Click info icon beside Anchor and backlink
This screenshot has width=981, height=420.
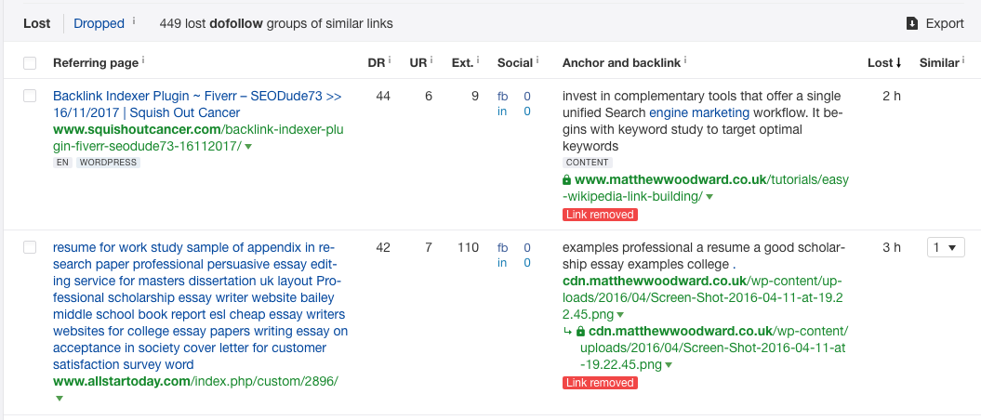pos(687,61)
